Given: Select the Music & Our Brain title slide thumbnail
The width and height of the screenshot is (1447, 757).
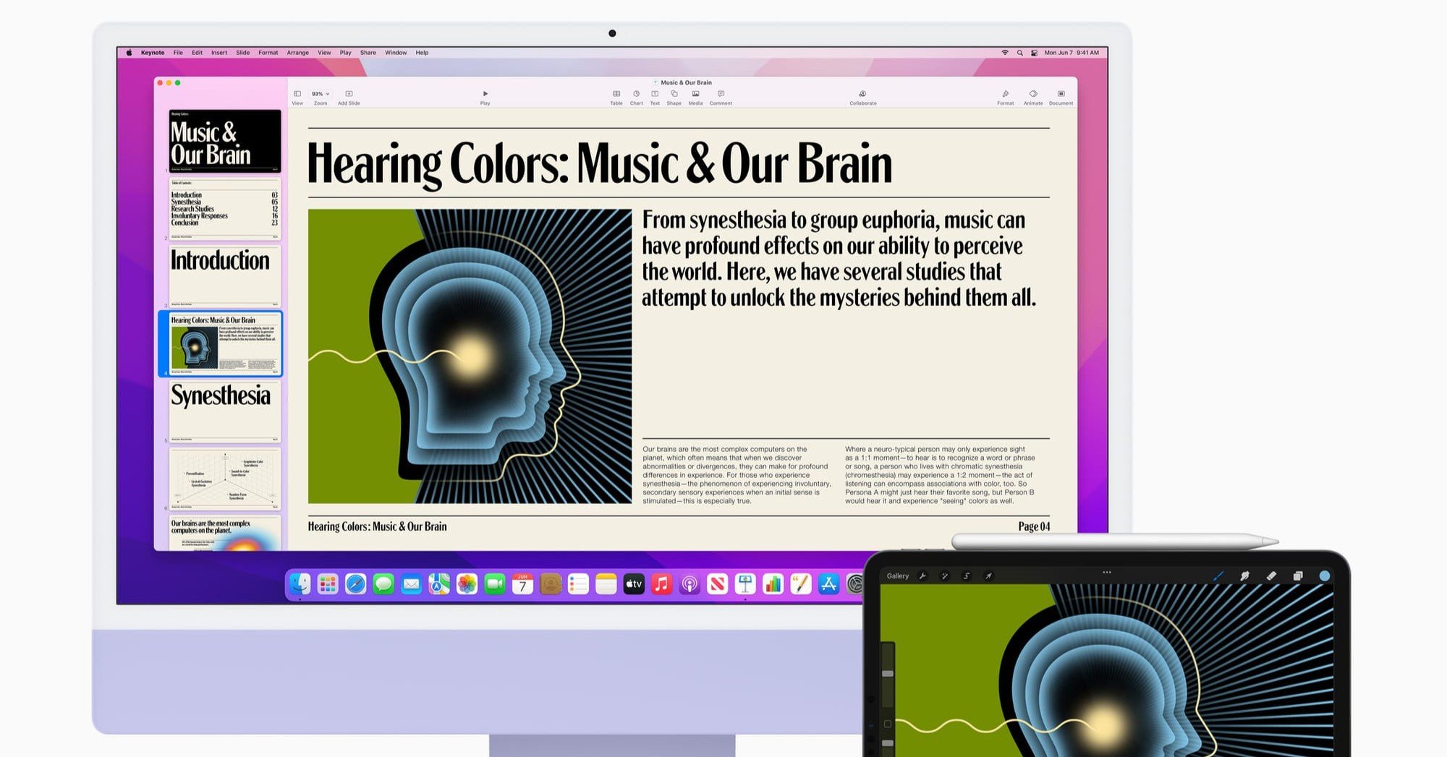Looking at the screenshot, I should coord(225,140).
